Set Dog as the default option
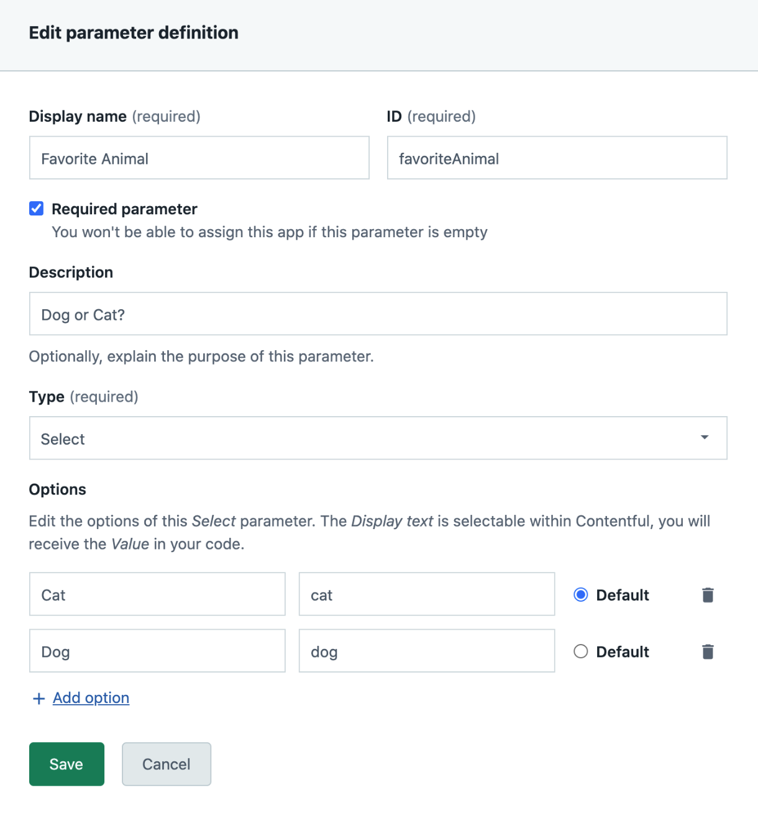The image size is (758, 816). (x=581, y=651)
